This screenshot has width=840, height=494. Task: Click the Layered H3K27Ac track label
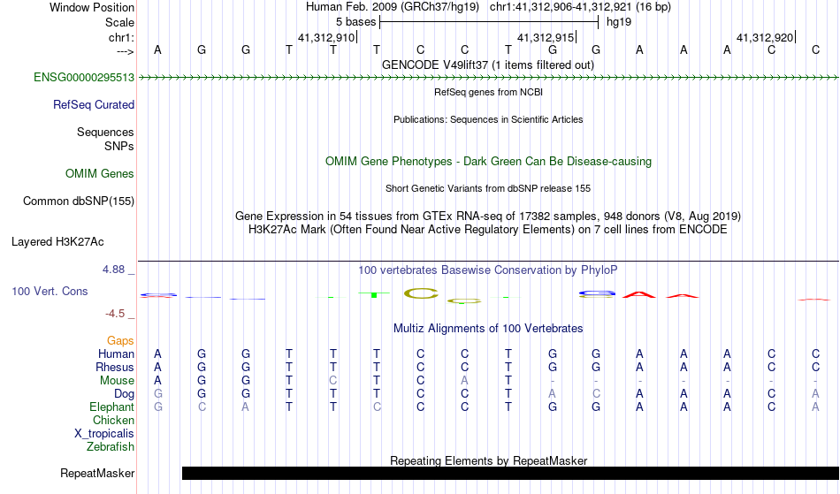point(57,242)
